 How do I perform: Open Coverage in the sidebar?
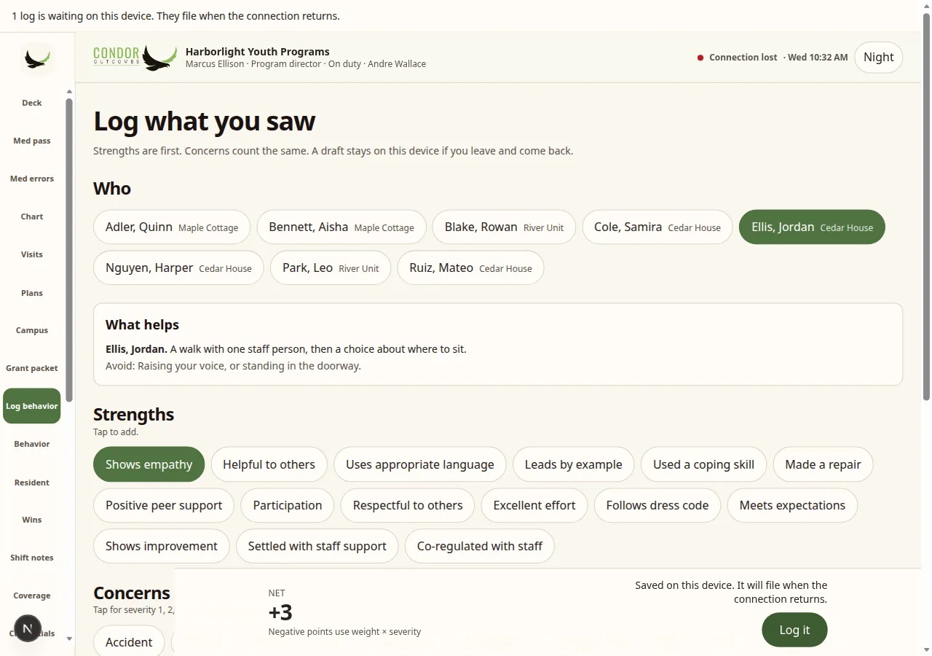pos(32,596)
